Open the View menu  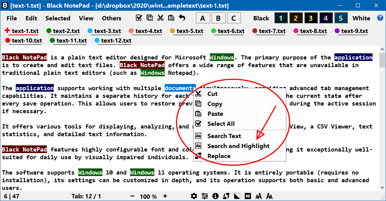[x=86, y=18]
